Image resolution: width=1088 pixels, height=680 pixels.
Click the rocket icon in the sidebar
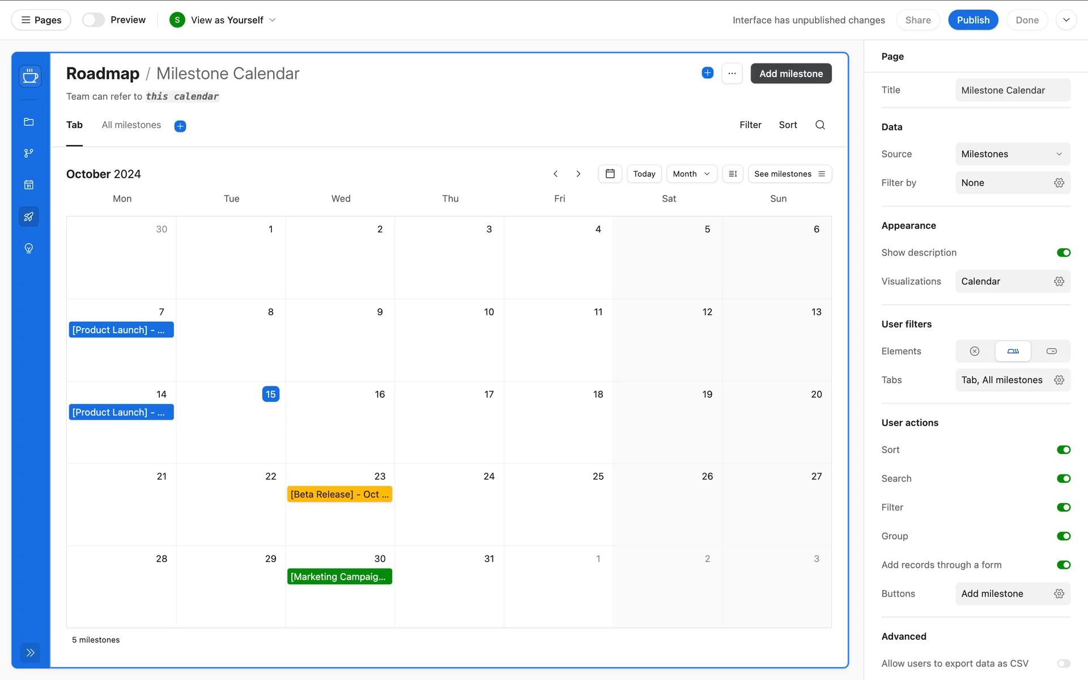(x=29, y=216)
